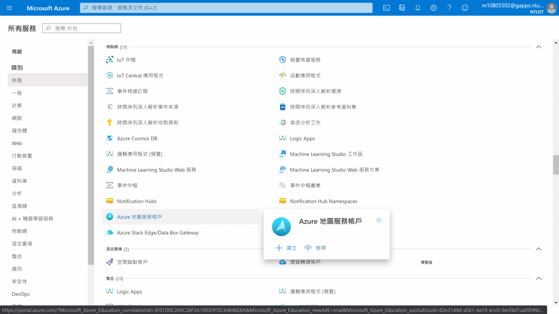The height and width of the screenshot is (314, 559).
Task: Collapse the 整合 section
Action: [x=539, y=279]
